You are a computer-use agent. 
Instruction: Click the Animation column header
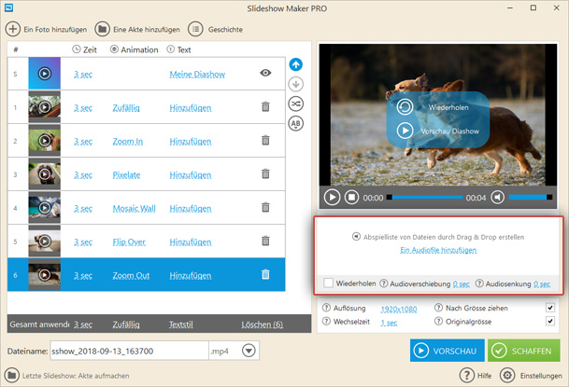tap(135, 49)
